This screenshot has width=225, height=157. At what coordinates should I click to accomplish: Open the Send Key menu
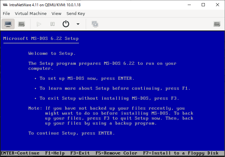click(76, 13)
